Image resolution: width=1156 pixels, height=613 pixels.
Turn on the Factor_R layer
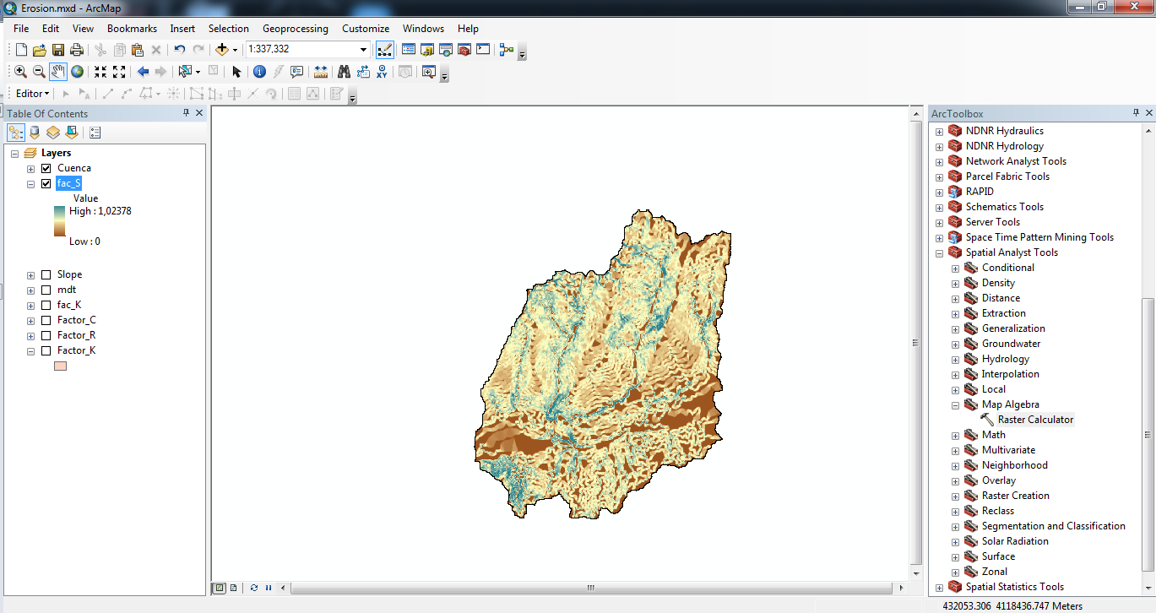[46, 335]
